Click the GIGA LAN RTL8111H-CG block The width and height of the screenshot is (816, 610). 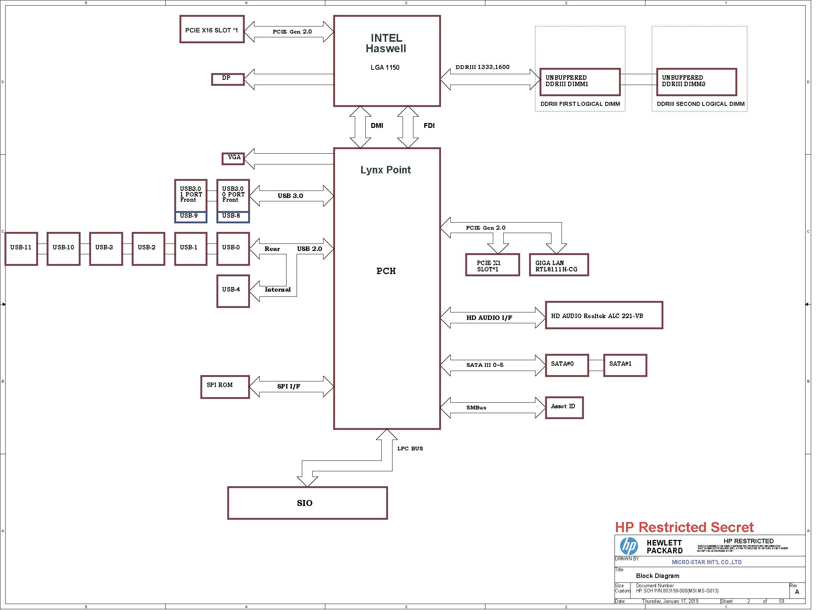[x=559, y=265]
